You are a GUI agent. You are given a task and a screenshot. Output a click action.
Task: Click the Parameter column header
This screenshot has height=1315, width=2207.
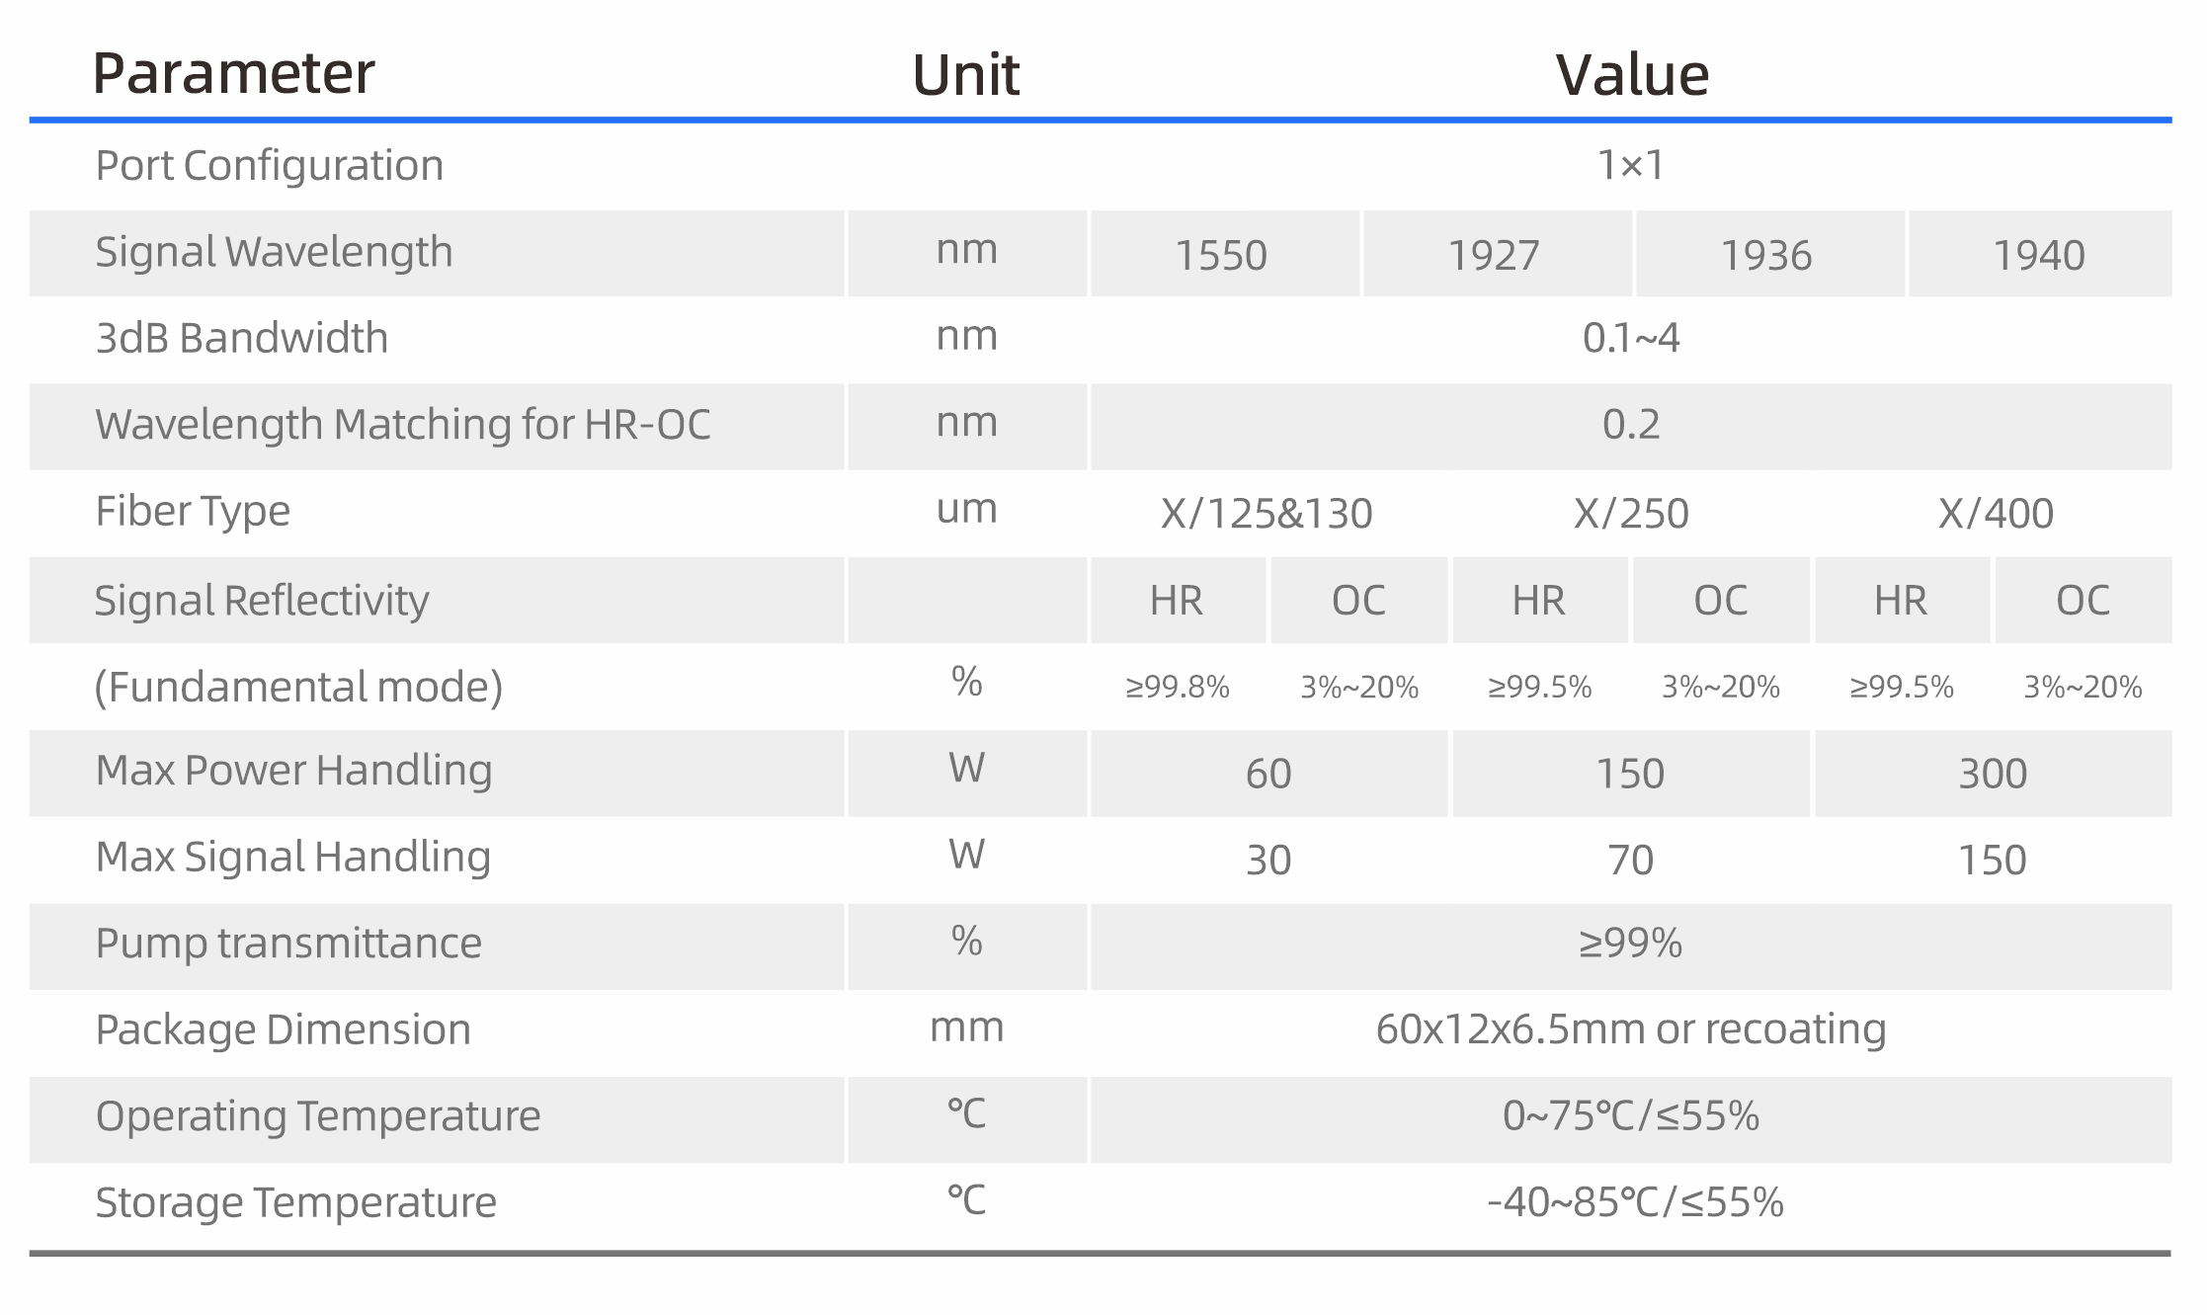tap(233, 74)
